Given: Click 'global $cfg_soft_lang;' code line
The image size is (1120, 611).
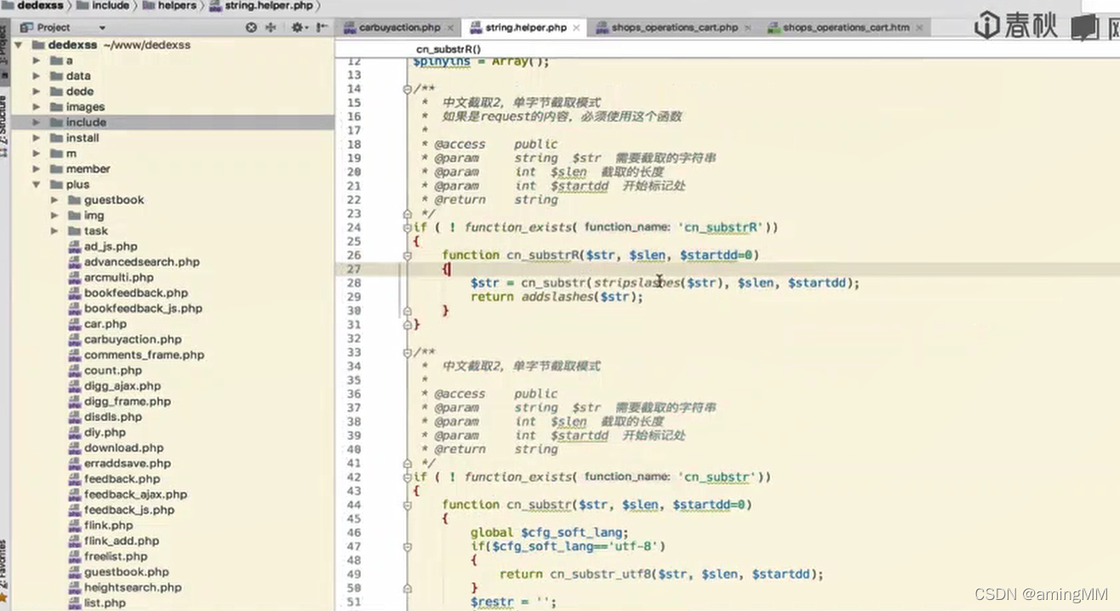Looking at the screenshot, I should point(549,533).
